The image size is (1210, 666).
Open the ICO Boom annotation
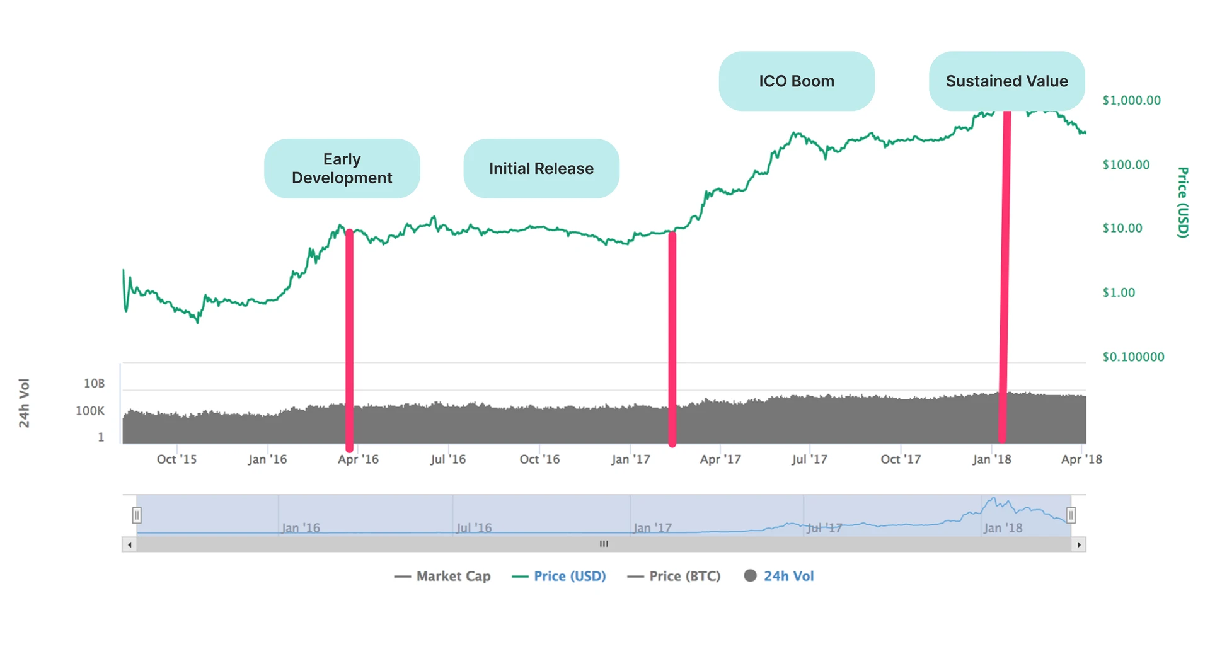click(796, 81)
